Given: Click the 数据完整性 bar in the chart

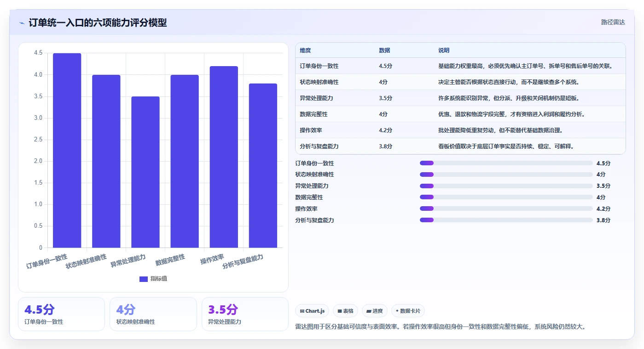Looking at the screenshot, I should click(x=185, y=161).
